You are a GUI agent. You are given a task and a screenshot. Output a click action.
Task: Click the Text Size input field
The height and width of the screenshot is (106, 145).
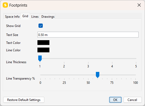tap(88, 35)
